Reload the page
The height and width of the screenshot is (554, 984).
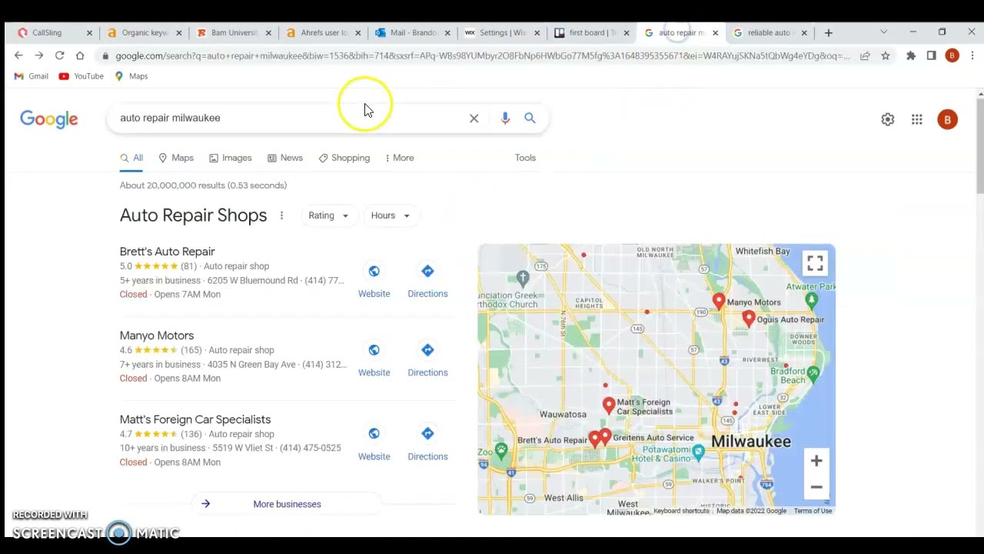coord(59,55)
